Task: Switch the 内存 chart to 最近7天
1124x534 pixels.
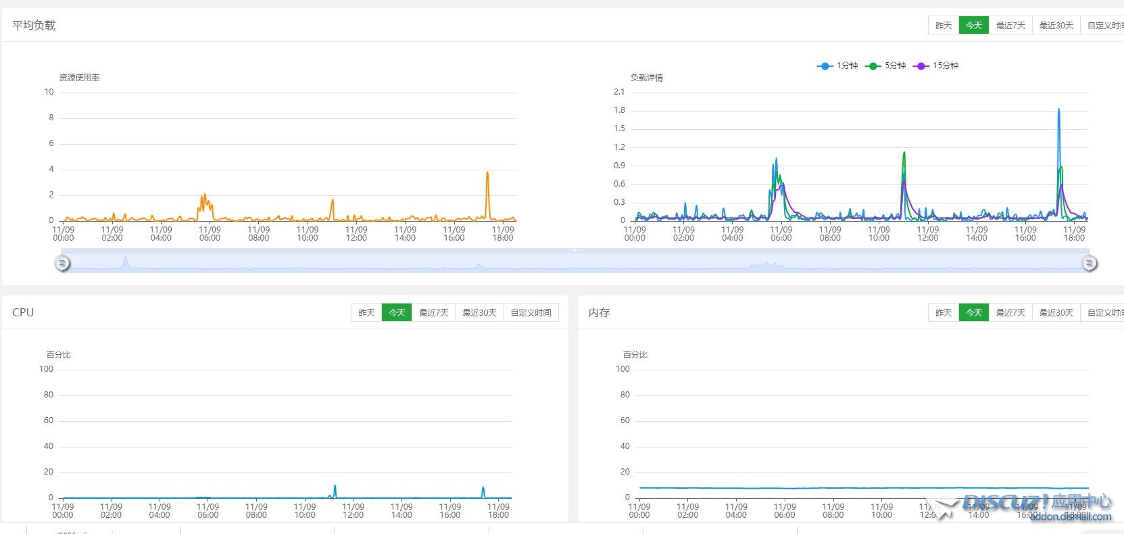Action: point(1010,312)
